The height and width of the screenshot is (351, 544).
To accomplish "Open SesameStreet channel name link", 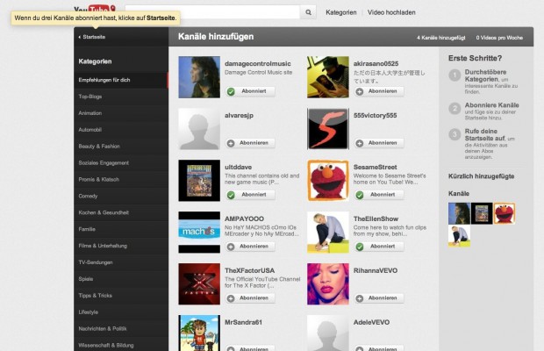I will pyautogui.click(x=375, y=168).
